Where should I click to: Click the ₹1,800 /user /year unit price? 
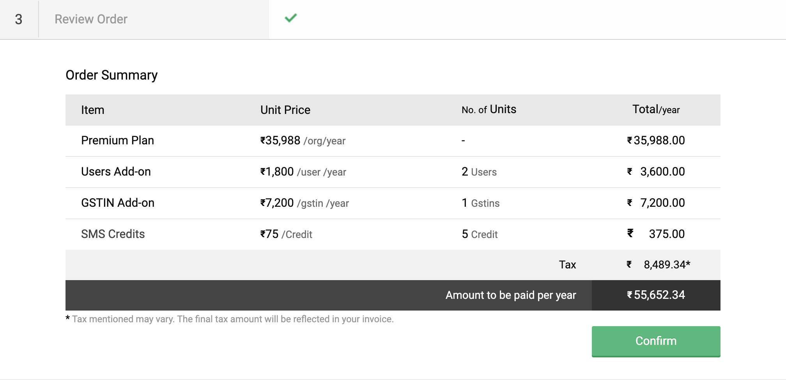pos(303,172)
